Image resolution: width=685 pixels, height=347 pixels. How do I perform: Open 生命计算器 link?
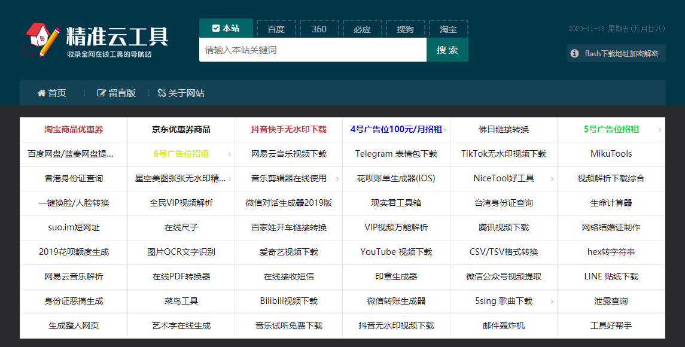(x=611, y=203)
